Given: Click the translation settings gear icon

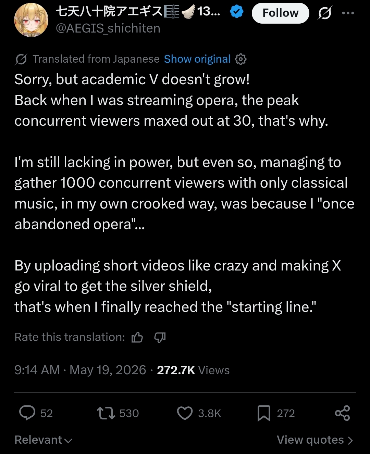Looking at the screenshot, I should point(241,59).
